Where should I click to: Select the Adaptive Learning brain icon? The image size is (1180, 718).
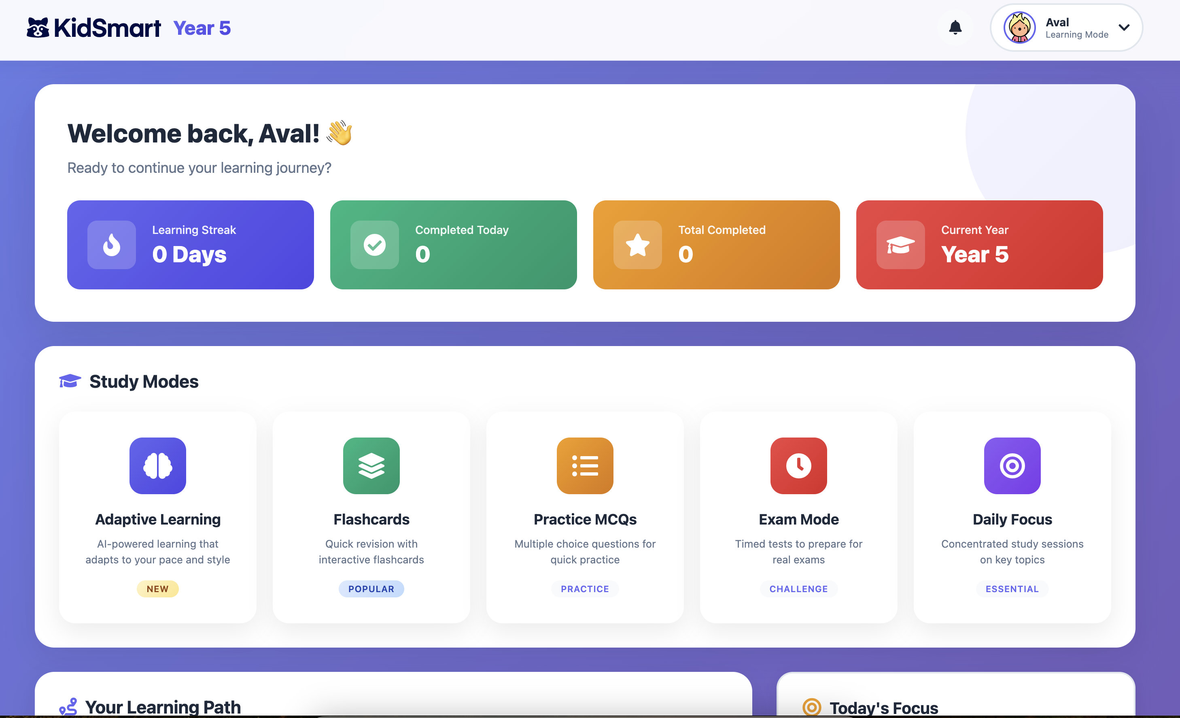point(157,465)
